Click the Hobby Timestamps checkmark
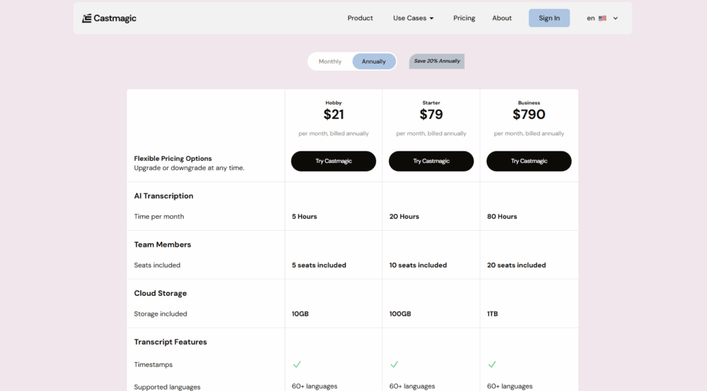 coord(297,364)
